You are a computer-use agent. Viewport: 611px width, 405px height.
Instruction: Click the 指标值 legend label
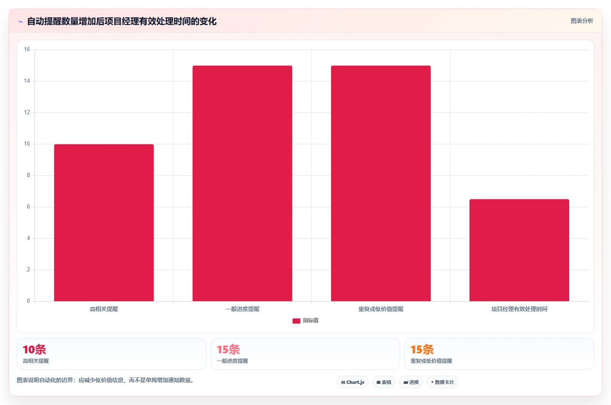(310, 321)
